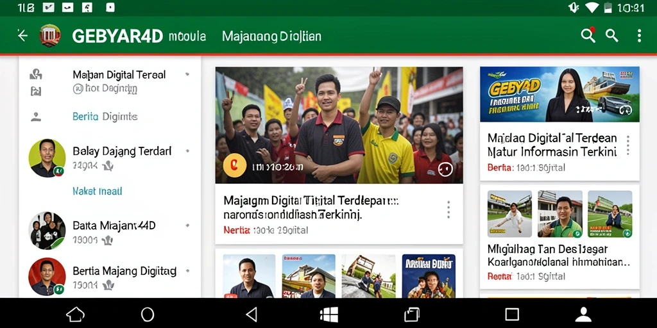Tap the triangle back icon in the navigation bar

252,314
